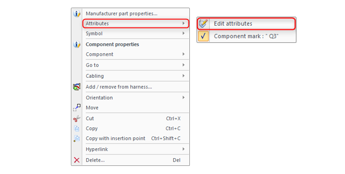This screenshot has height=174, width=345.
Task: Click the Copy pages icon
Action: pyautogui.click(x=77, y=129)
